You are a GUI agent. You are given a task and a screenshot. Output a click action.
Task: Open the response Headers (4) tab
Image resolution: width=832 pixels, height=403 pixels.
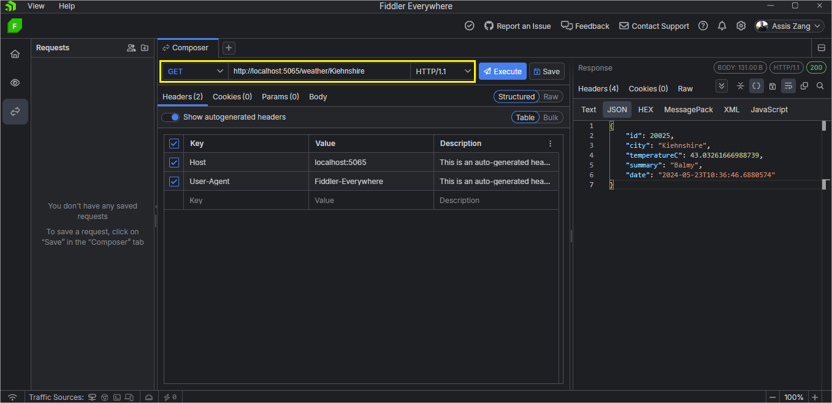(598, 88)
